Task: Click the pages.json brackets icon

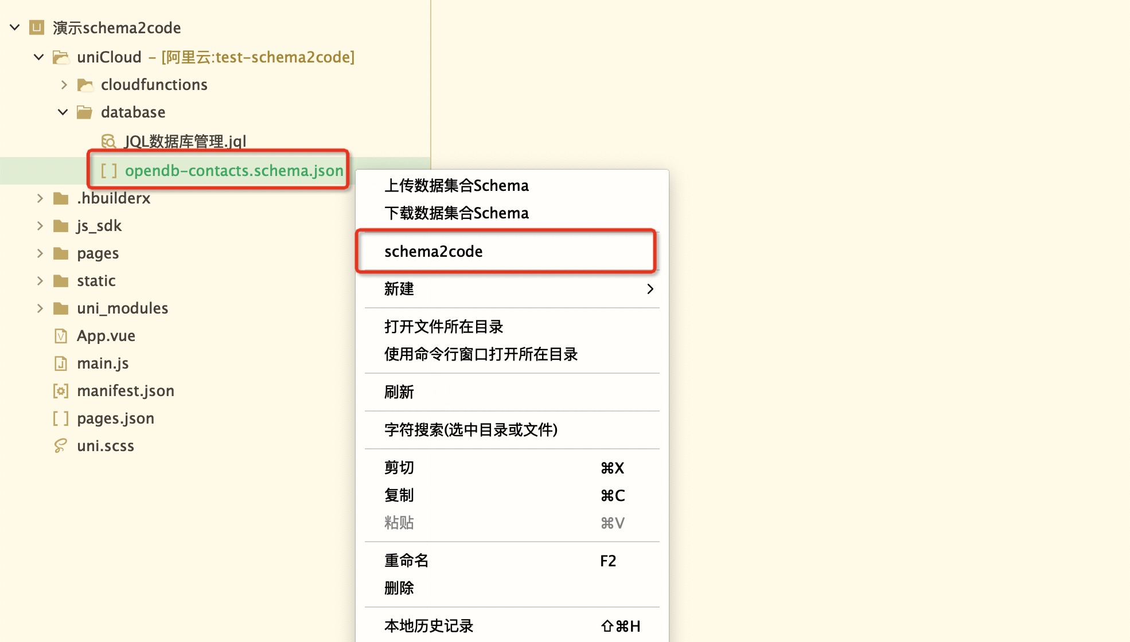Action: pyautogui.click(x=61, y=418)
